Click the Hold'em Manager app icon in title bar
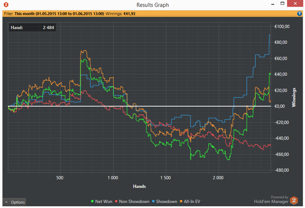This screenshot has width=305, height=208. [6, 4]
